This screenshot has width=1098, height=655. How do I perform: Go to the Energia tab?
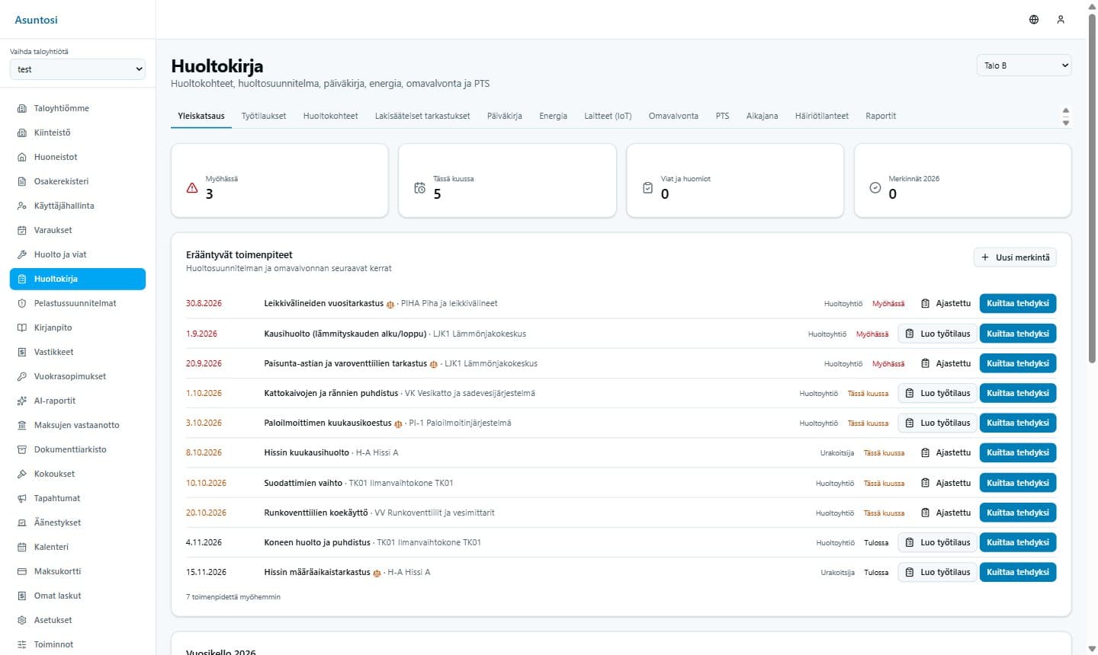553,116
